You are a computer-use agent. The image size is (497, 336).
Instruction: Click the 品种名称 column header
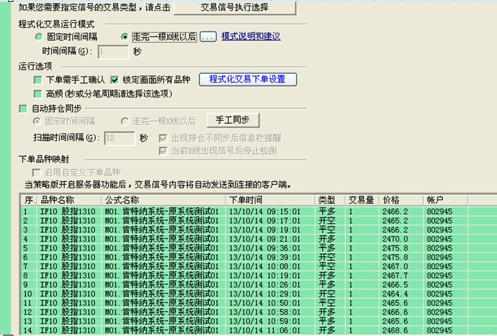(69, 200)
